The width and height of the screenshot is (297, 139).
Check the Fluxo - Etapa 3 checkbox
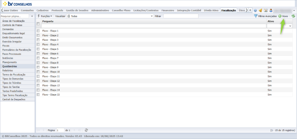coord(38,40)
